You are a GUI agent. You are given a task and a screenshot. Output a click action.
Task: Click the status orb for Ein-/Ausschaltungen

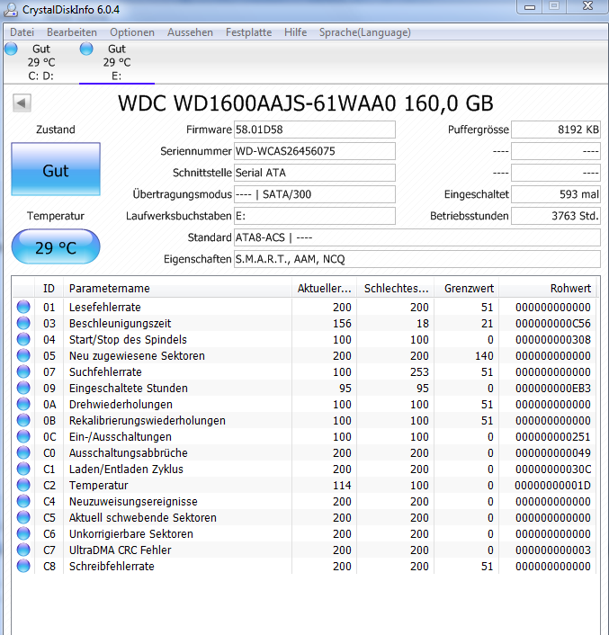23,436
